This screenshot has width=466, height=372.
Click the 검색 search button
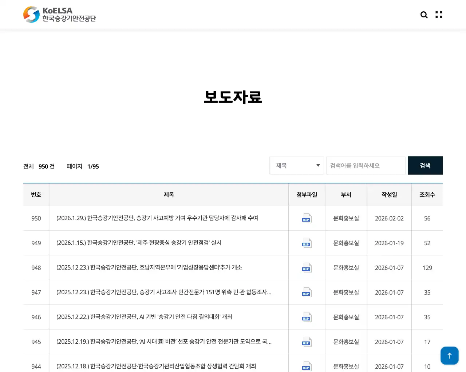pyautogui.click(x=425, y=165)
